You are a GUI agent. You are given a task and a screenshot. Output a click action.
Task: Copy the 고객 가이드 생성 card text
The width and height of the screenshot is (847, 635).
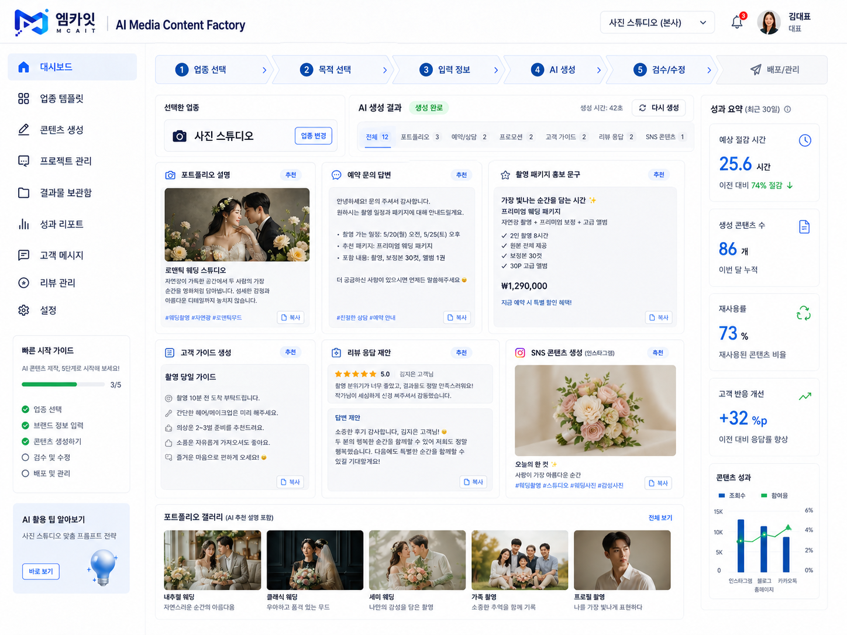(290, 482)
